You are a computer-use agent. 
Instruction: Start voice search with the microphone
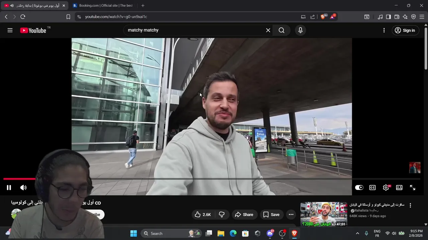click(300, 30)
